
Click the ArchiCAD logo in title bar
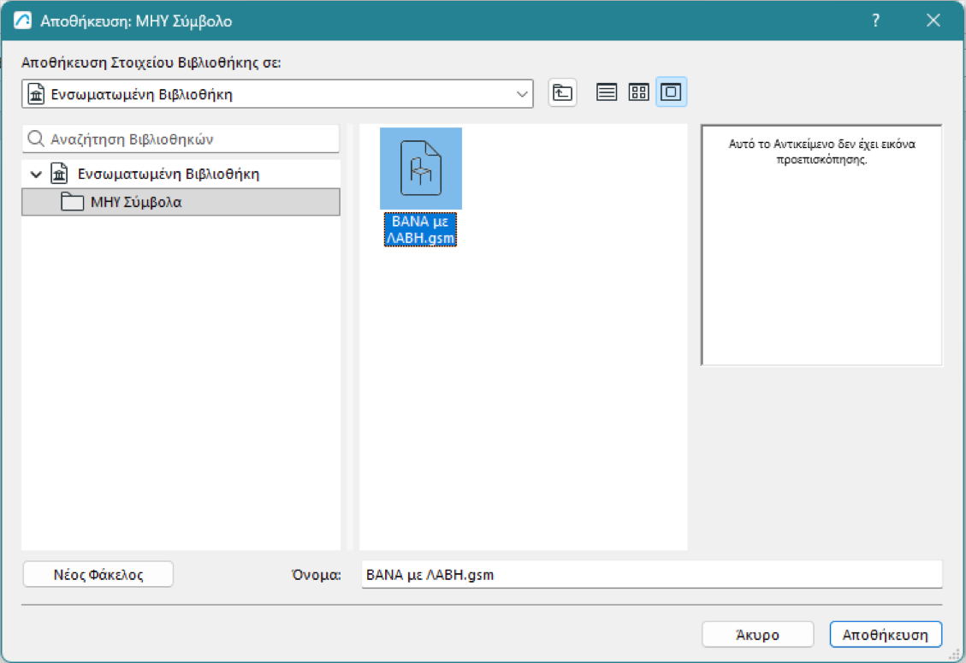click(x=22, y=21)
